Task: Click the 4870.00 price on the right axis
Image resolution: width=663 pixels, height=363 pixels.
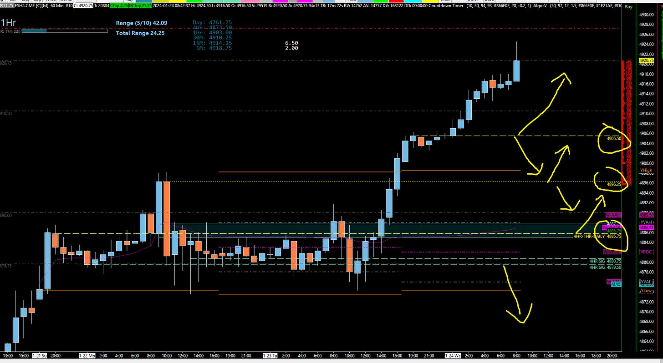Action: coord(646,312)
